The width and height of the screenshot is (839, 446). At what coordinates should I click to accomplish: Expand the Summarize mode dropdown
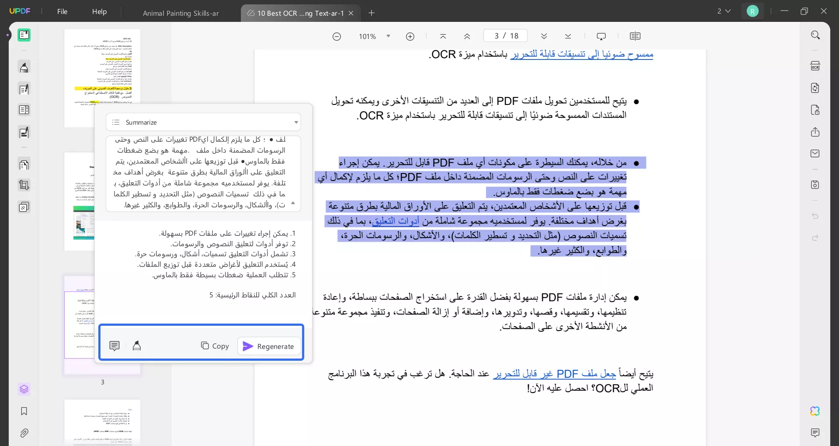203,122
